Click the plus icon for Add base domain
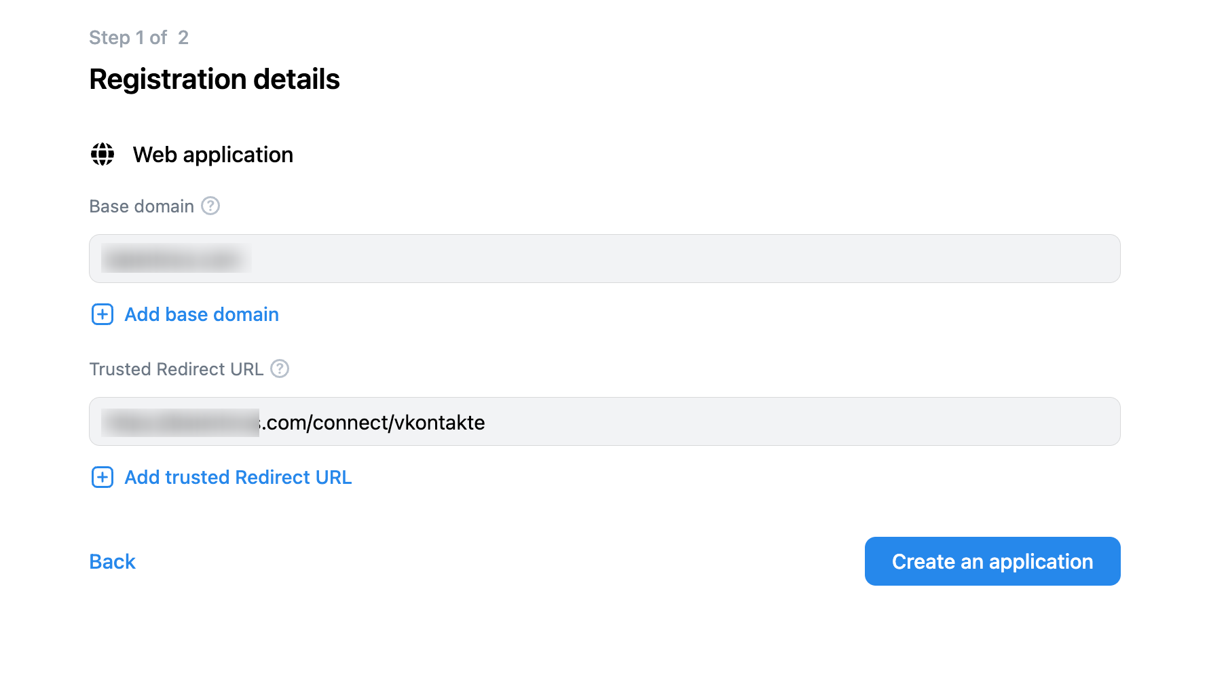The height and width of the screenshot is (699, 1226). click(103, 314)
